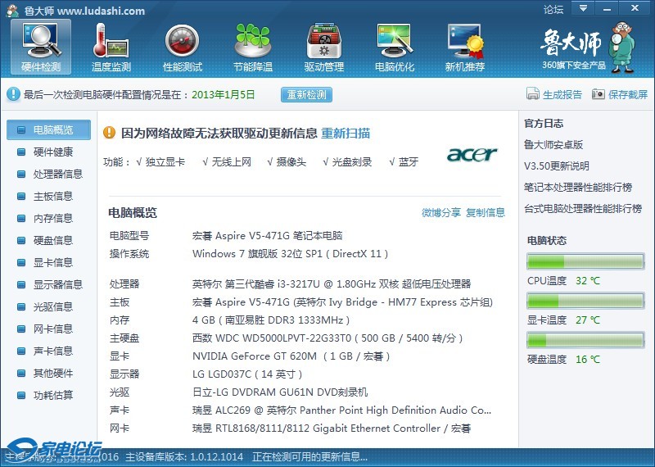The height and width of the screenshot is (467, 655).
Task: Open the 硬件检测 hardware detection icon
Action: [41, 47]
